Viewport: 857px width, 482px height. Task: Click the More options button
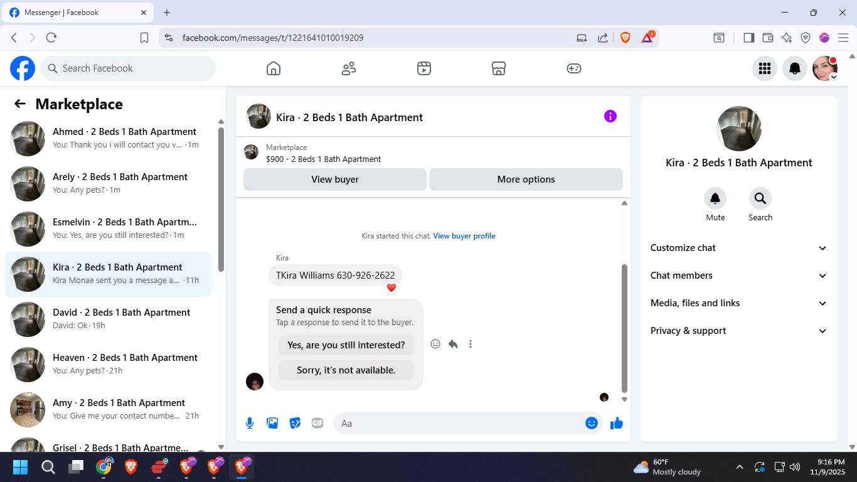[526, 179]
